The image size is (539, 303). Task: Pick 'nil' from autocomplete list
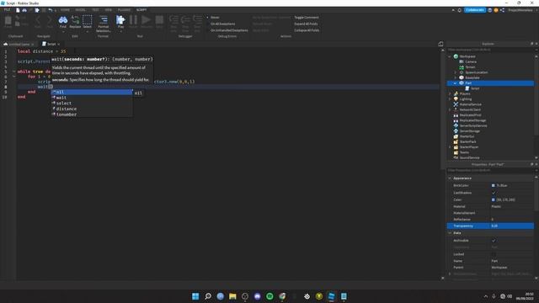tap(92, 92)
